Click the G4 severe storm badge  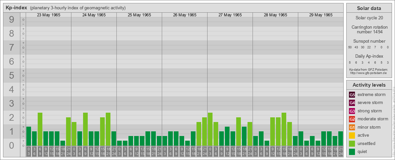point(352,103)
